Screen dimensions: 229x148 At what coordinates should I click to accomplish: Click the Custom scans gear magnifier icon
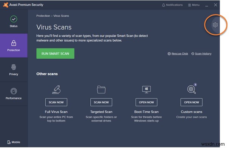tap(192, 89)
